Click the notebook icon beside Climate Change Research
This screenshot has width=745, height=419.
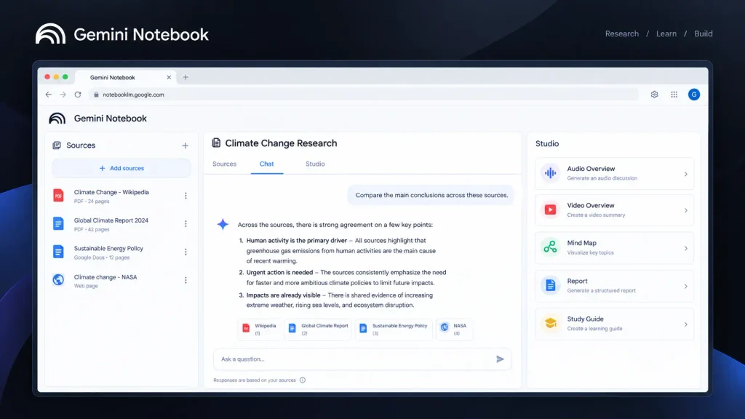216,143
